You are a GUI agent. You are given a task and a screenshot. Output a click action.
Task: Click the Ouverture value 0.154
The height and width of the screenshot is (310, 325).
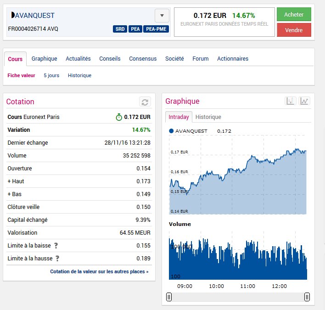pyautogui.click(x=143, y=169)
